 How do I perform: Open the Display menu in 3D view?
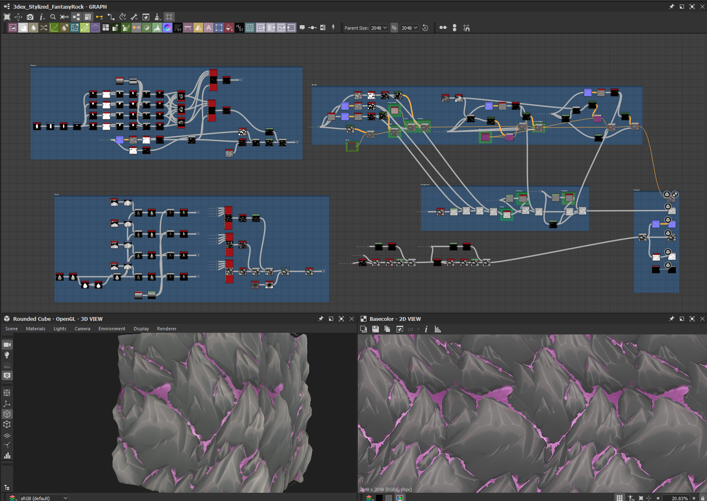pos(141,329)
